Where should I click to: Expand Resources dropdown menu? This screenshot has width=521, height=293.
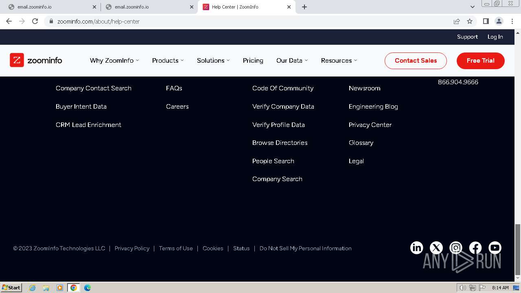339,60
